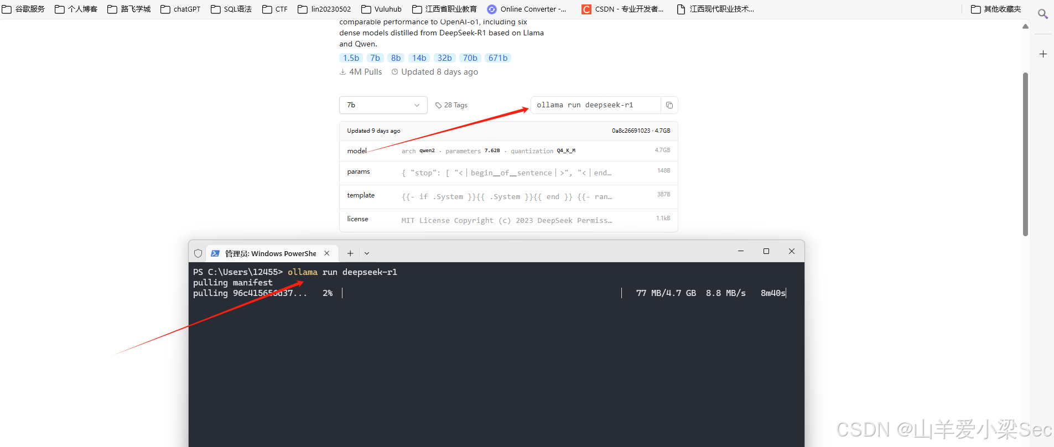
Task: Select the 32b model tag
Action: click(445, 58)
